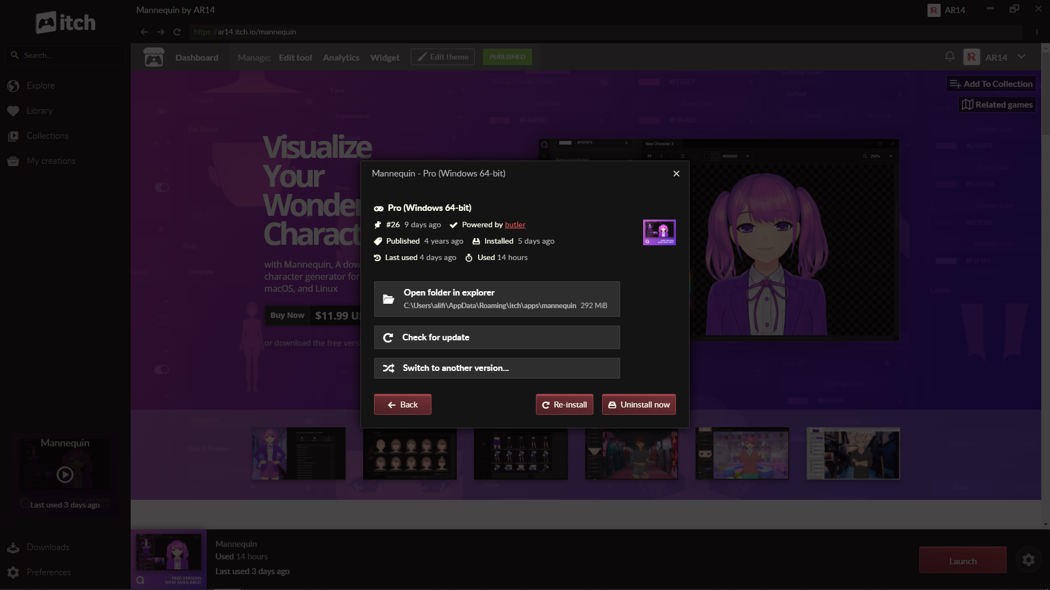1050x590 pixels.
Task: Focus the Search field
Action: tap(66, 55)
